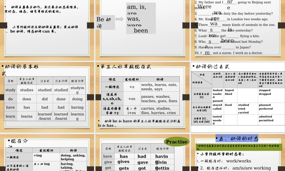
Task: Click the 'stayed called' cell
Action: coord(218,109)
